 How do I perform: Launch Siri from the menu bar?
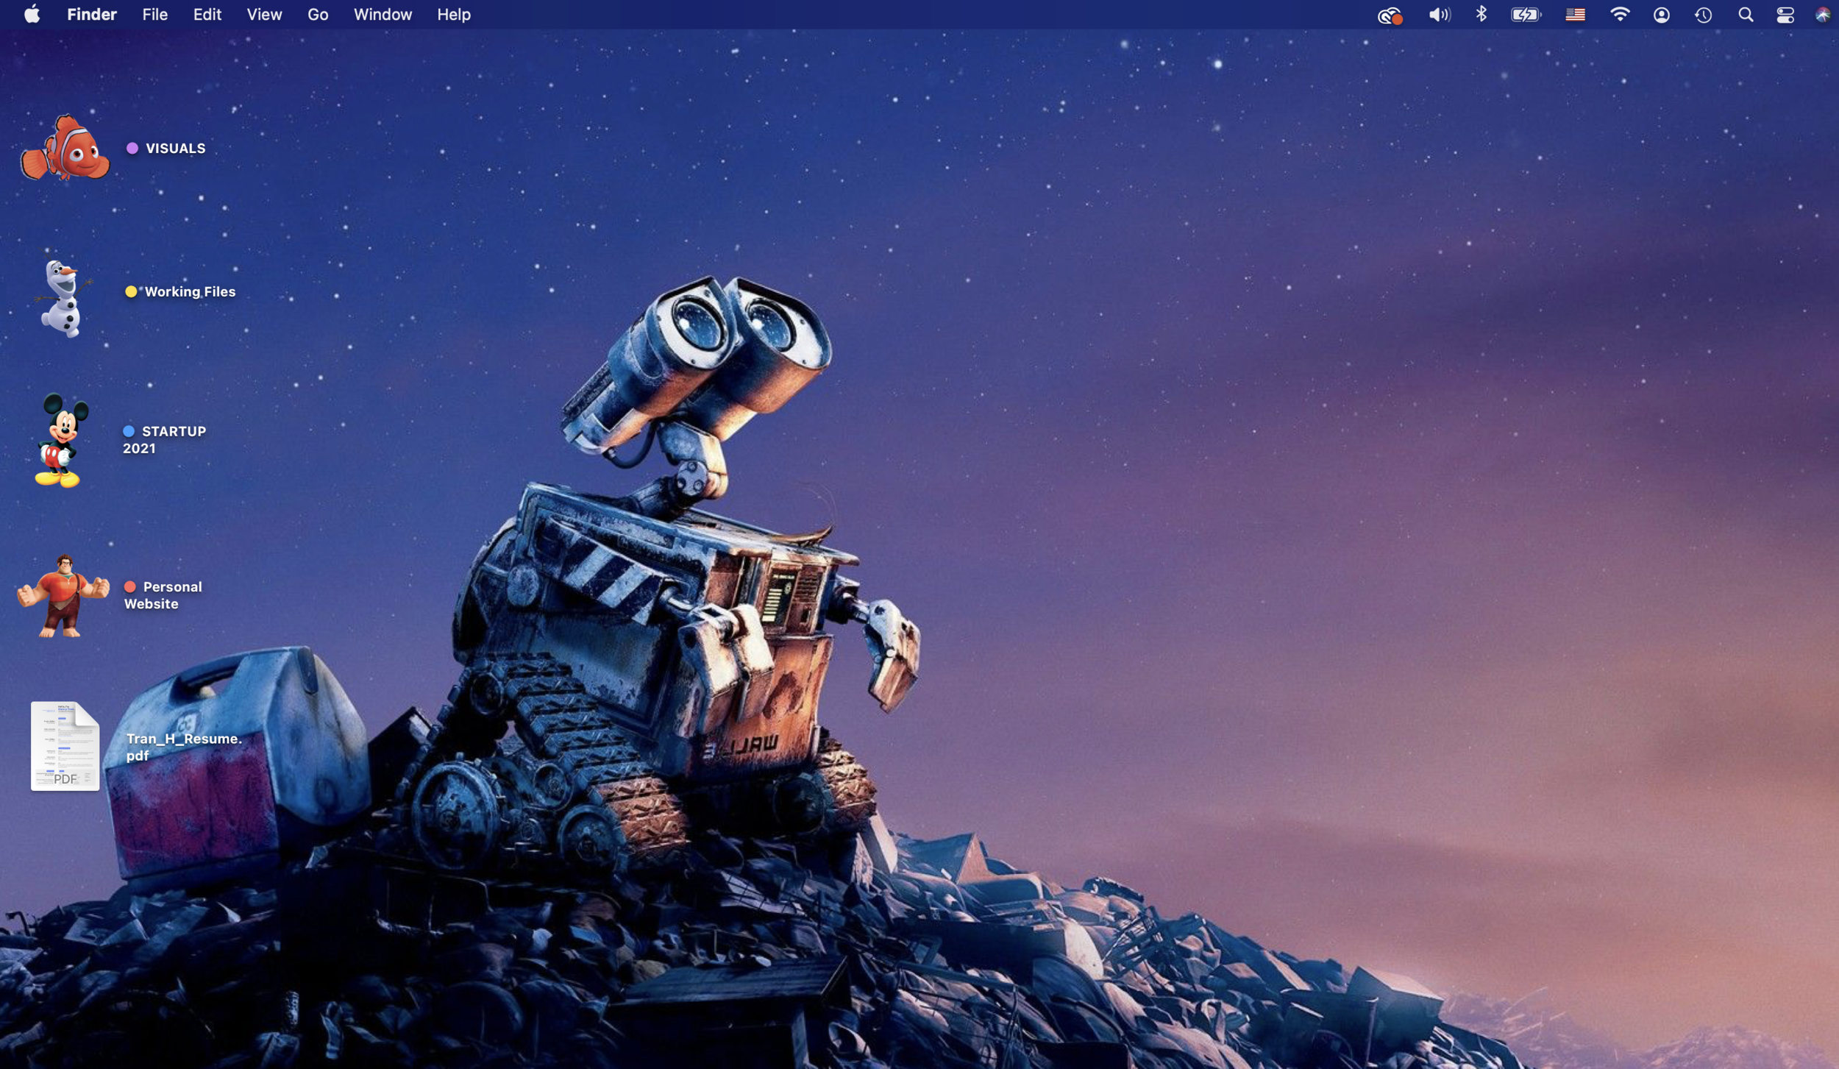coord(1822,15)
